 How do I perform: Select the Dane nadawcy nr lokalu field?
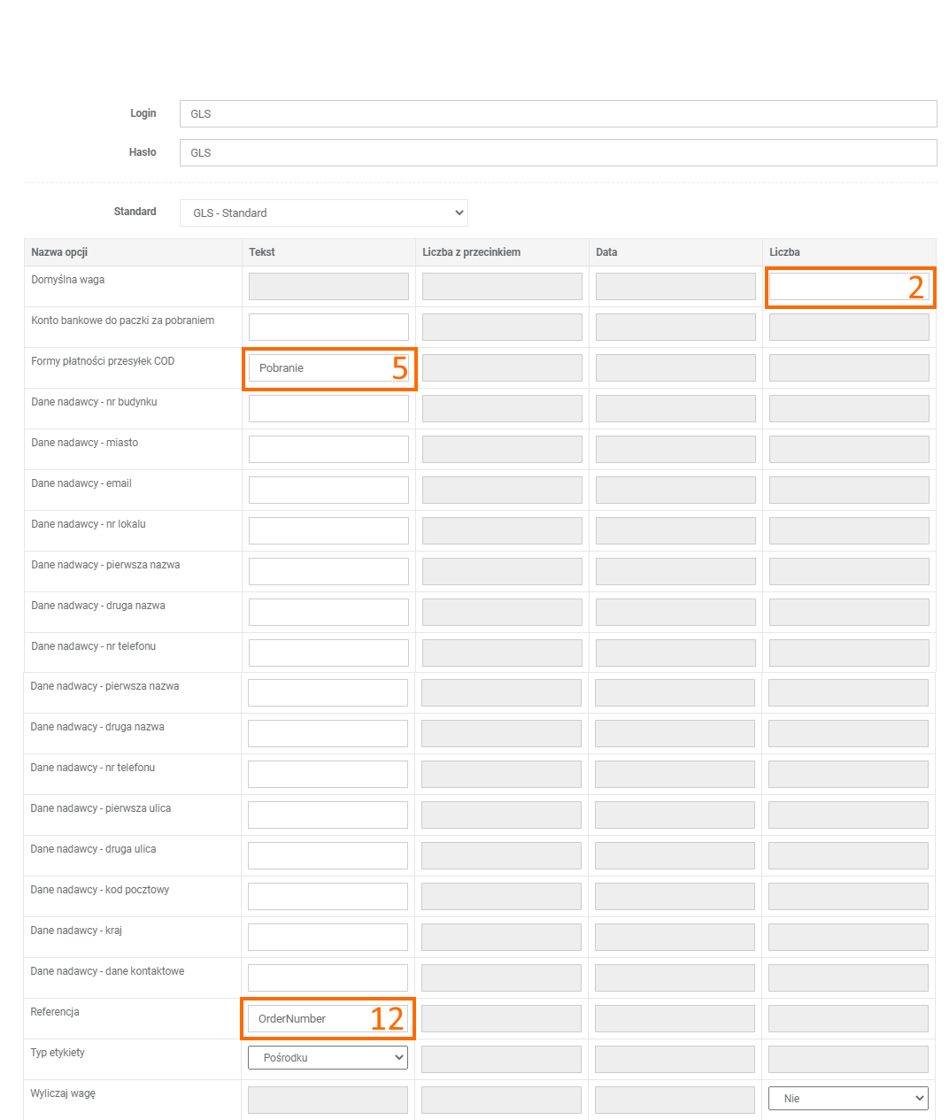pos(328,530)
